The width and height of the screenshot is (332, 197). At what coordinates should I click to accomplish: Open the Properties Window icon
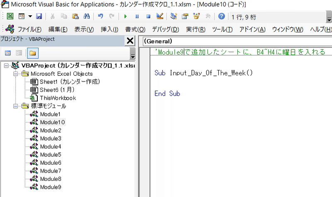tap(185, 16)
